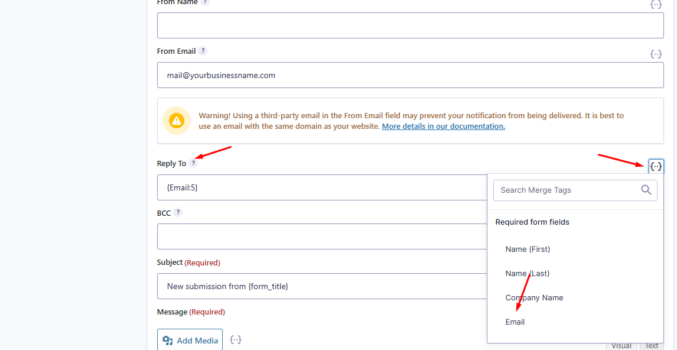Open More details in our documentation link
The height and width of the screenshot is (350, 677).
coord(443,126)
